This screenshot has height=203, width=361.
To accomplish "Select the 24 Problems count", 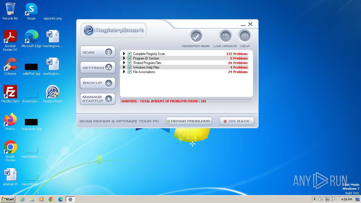I will coord(238,72).
